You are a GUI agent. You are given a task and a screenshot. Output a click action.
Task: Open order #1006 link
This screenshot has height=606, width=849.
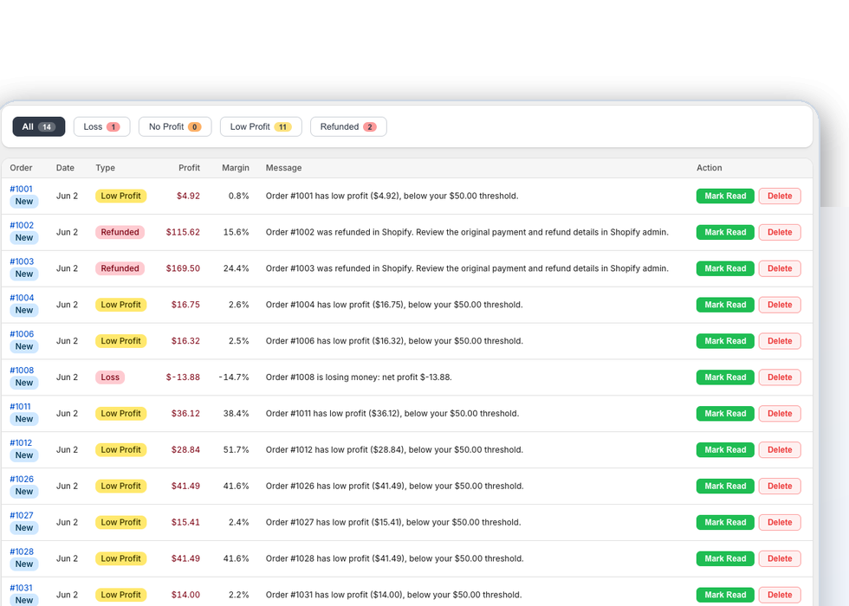[22, 334]
